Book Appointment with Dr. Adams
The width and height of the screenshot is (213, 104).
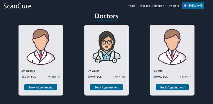point(41,87)
